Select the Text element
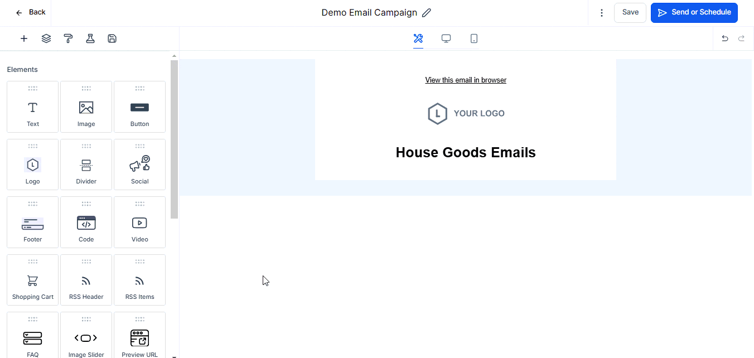754x358 pixels. (33, 107)
